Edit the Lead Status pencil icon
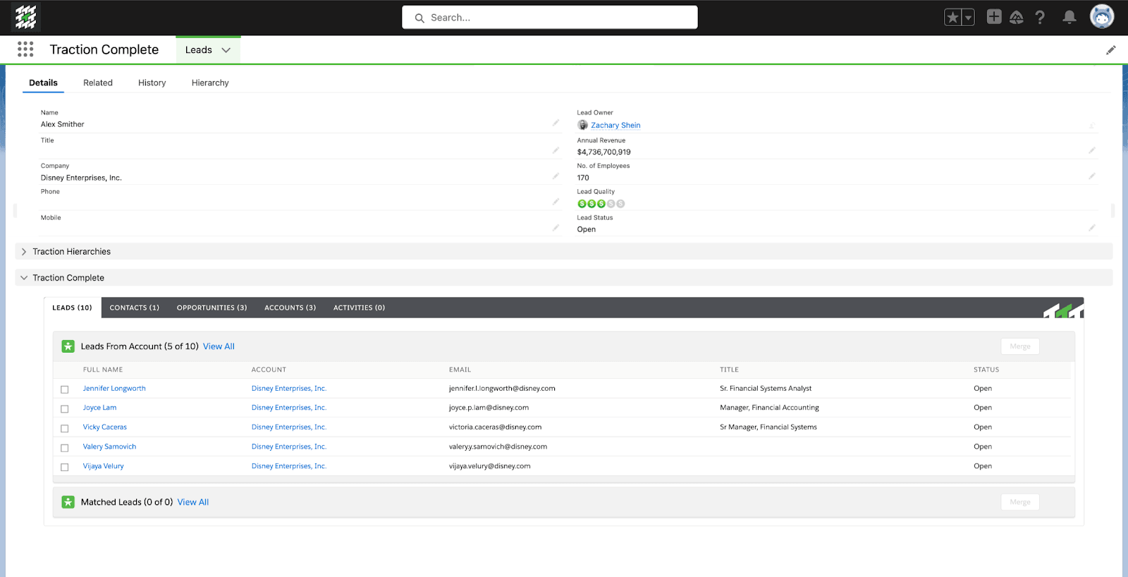Screen dimensions: 1128x577 pyautogui.click(x=1092, y=228)
